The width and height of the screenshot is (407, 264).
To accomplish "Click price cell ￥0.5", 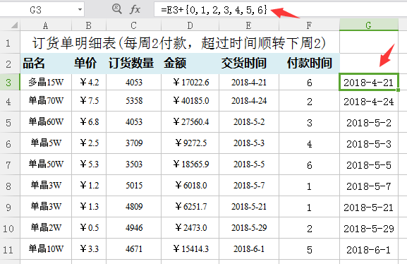I will pos(89,228).
